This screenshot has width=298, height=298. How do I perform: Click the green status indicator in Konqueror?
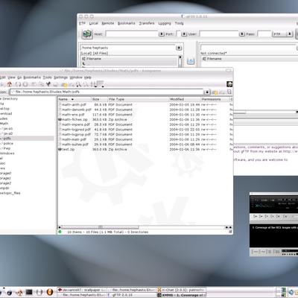60,232
